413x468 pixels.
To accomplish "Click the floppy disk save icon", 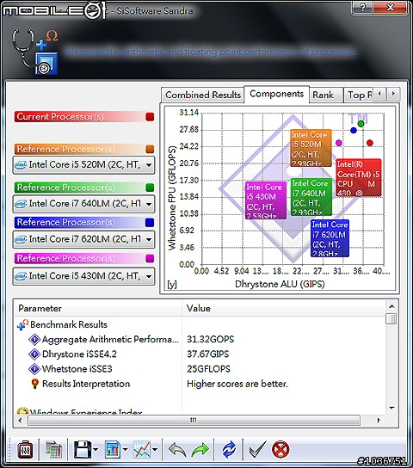I will [83, 450].
